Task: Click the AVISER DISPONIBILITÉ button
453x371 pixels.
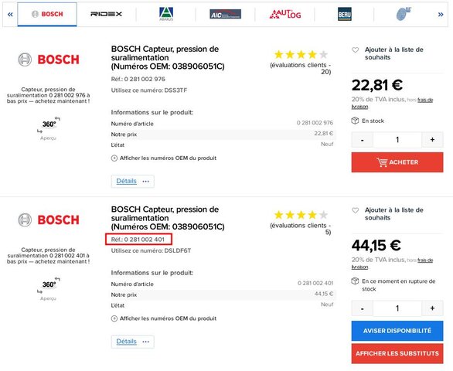Action: 397,331
